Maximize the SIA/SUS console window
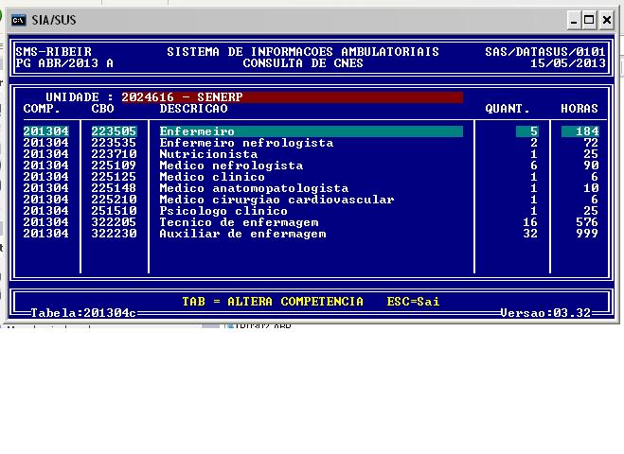 [591, 20]
